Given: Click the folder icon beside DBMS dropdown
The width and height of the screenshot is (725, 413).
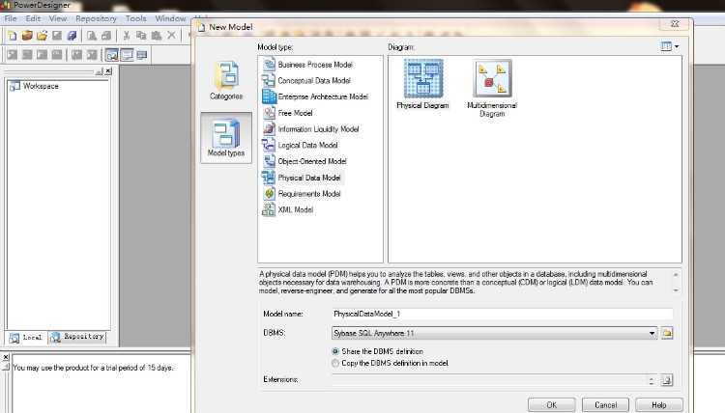Looking at the screenshot, I should pos(667,333).
